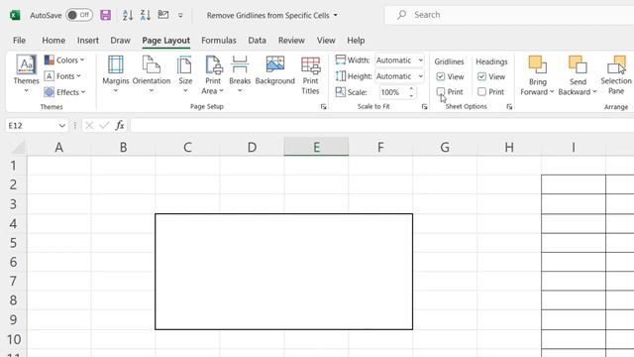634x357 pixels.
Task: Expand the theme Colors dropdown
Action: pyautogui.click(x=64, y=59)
